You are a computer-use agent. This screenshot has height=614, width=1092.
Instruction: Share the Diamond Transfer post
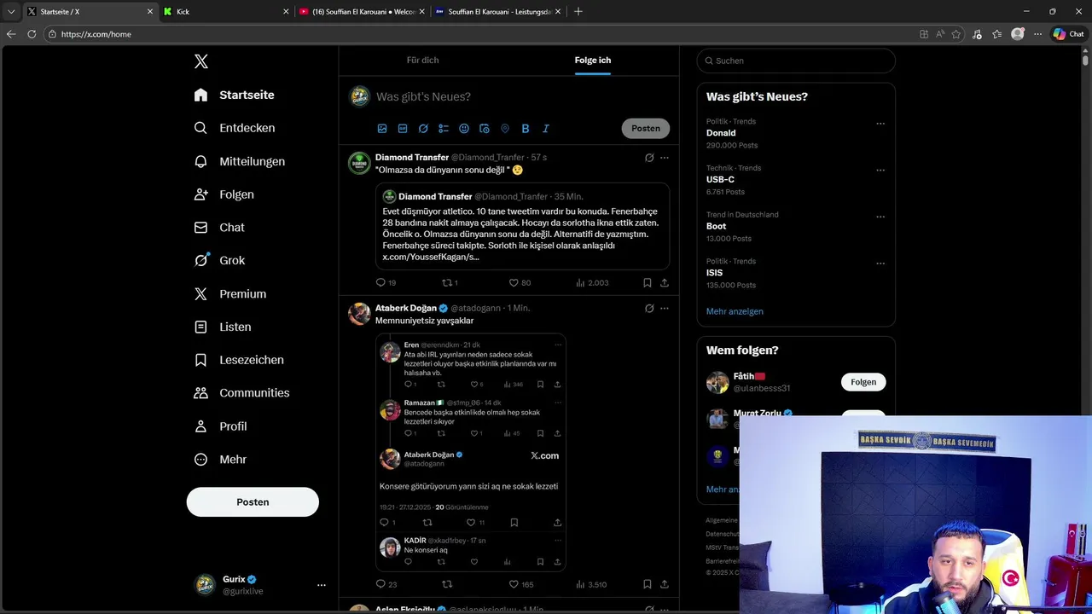(665, 282)
